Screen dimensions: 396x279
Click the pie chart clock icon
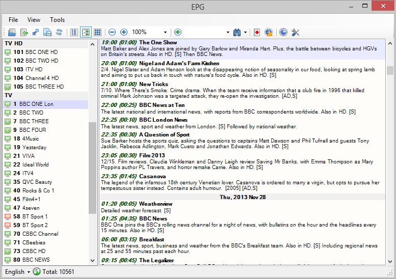coord(283,32)
